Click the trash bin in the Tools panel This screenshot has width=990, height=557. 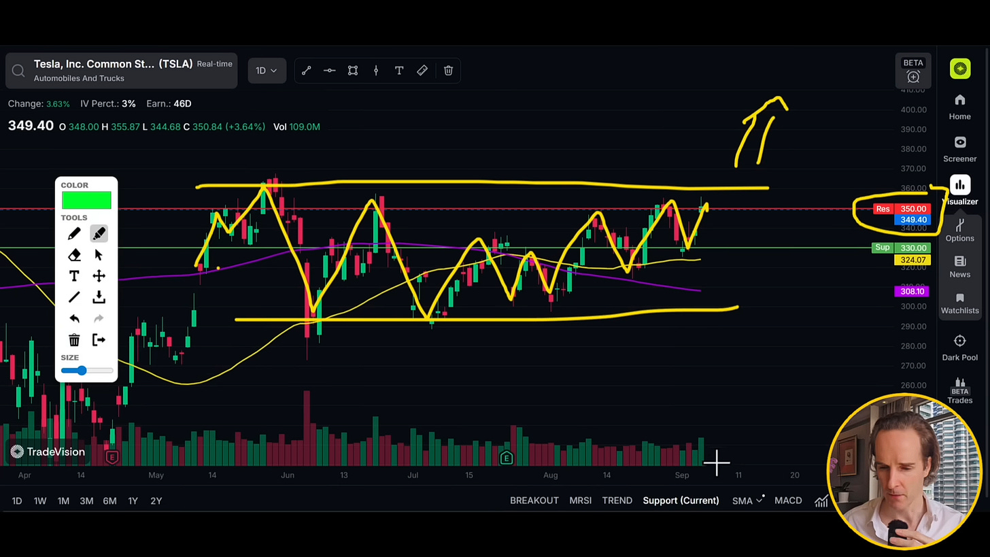(74, 340)
